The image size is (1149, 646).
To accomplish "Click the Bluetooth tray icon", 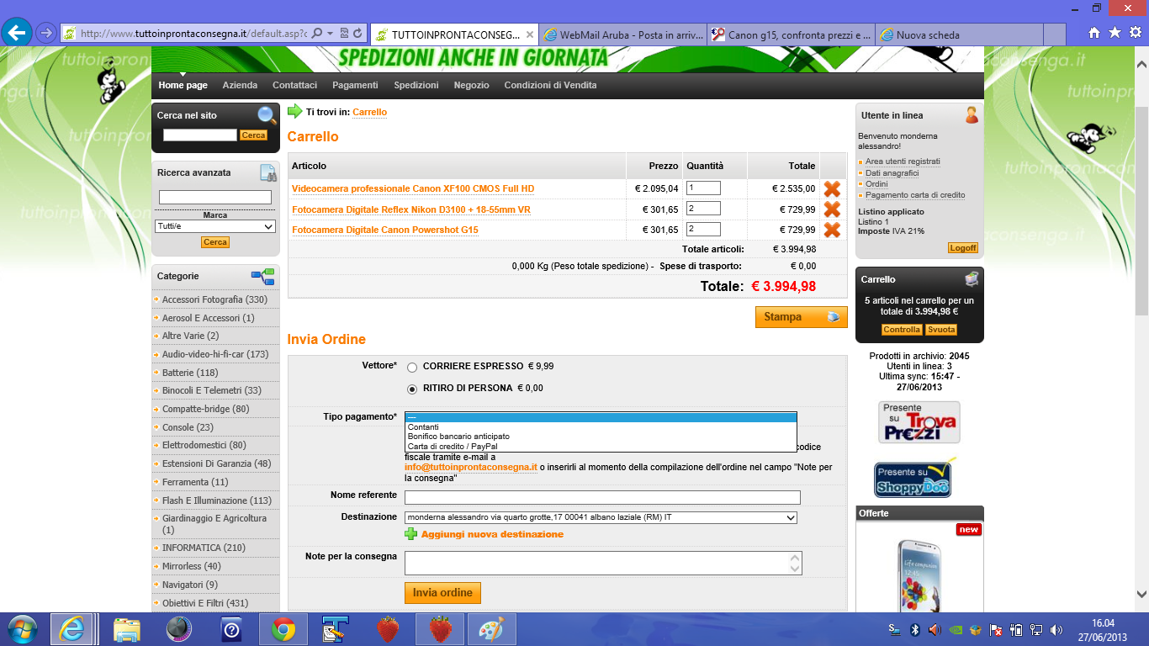I will [914, 629].
